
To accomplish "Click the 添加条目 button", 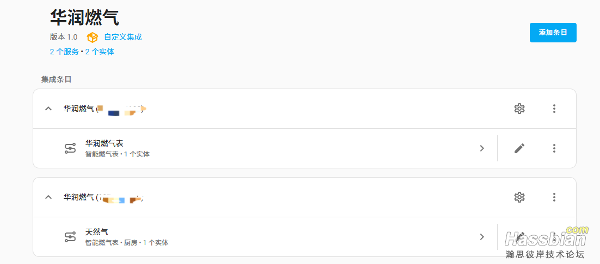I will (x=553, y=33).
